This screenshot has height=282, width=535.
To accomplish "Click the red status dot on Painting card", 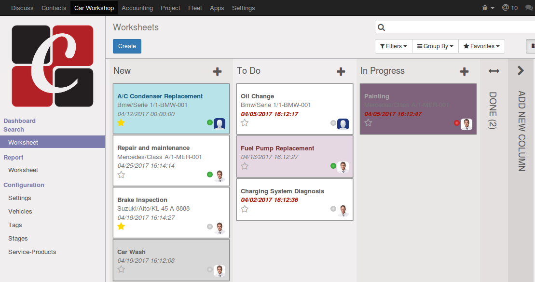I will pos(456,123).
